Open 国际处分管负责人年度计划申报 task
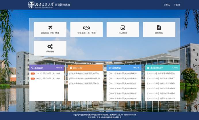Viewport: 199px width, 120px height. [85, 78]
